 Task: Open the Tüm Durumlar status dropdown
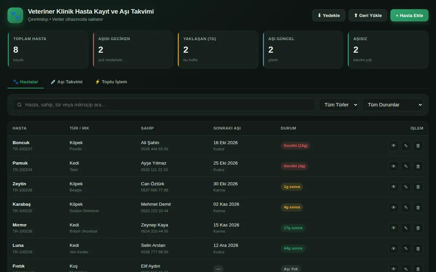click(x=393, y=105)
